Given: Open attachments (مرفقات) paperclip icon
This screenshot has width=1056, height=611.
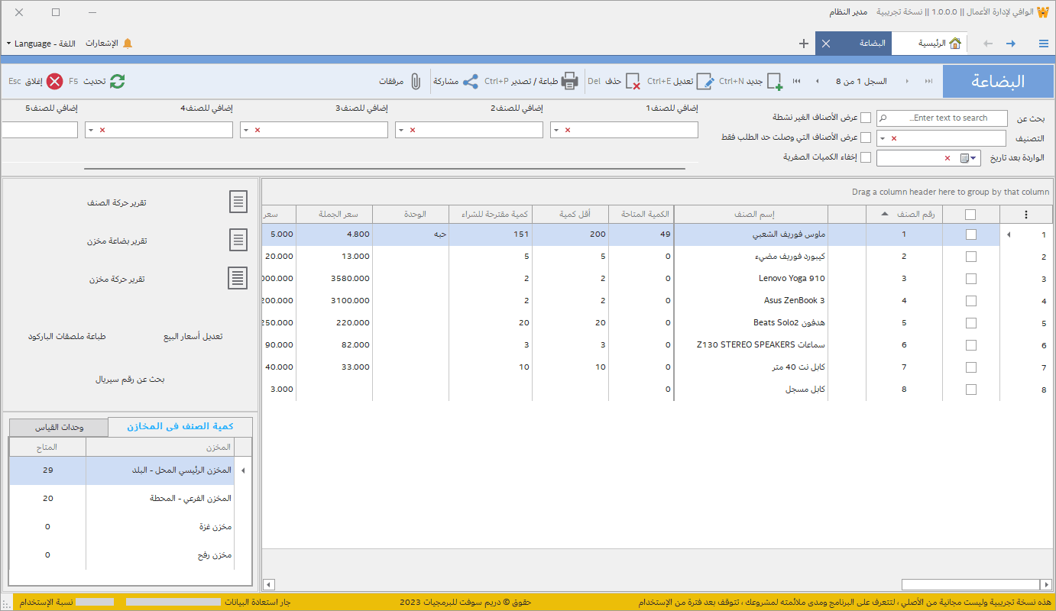Looking at the screenshot, I should click(416, 81).
